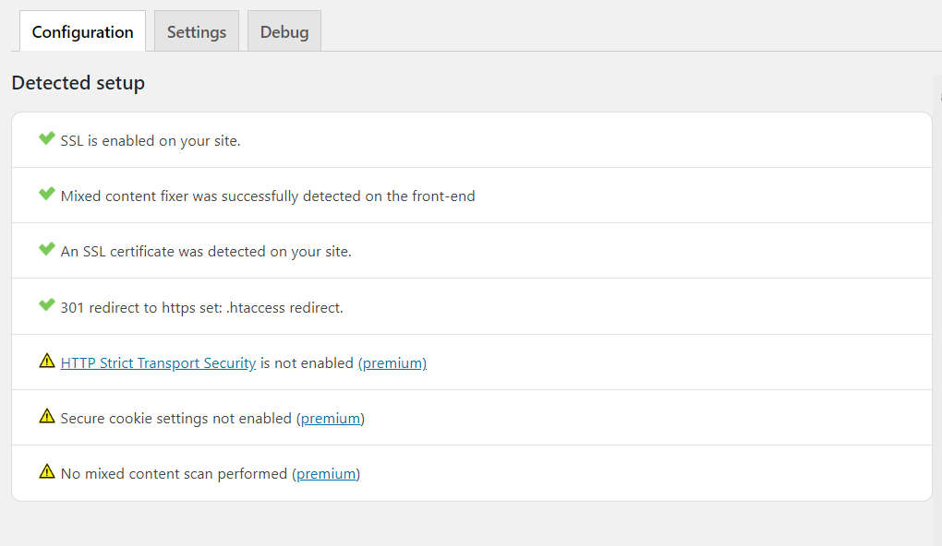The image size is (942, 546).
Task: Click warning icon beside No mixed content scan
Action: 47,472
